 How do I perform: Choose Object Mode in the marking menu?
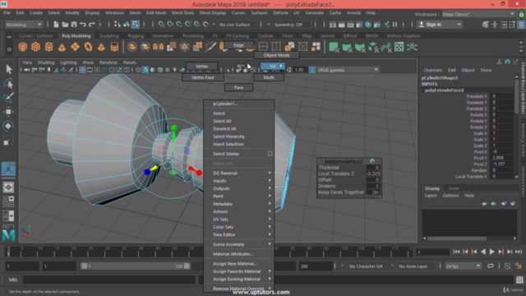point(276,55)
